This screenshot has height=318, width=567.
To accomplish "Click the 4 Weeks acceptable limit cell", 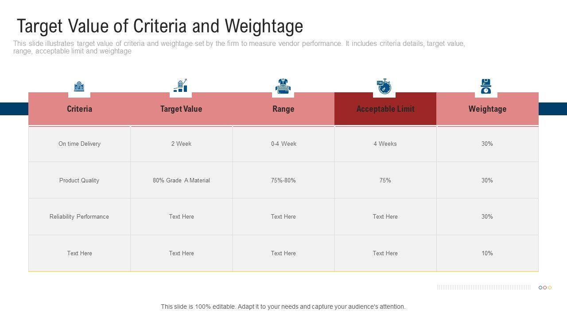I will click(385, 144).
